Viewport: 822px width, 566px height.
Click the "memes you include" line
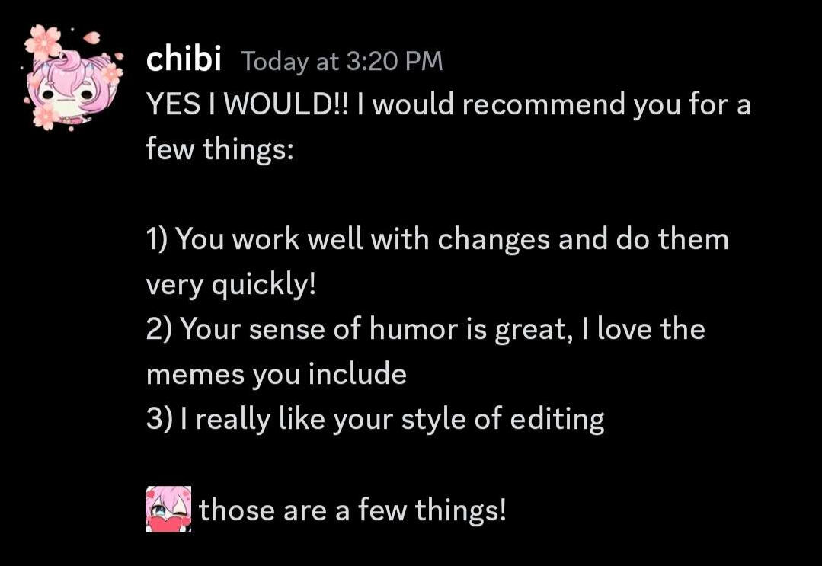[276, 374]
